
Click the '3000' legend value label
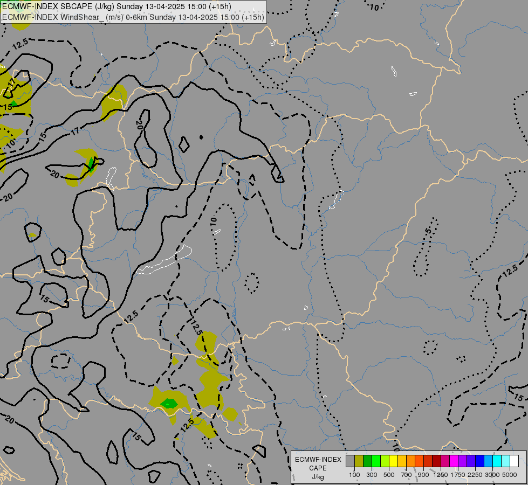(492, 475)
